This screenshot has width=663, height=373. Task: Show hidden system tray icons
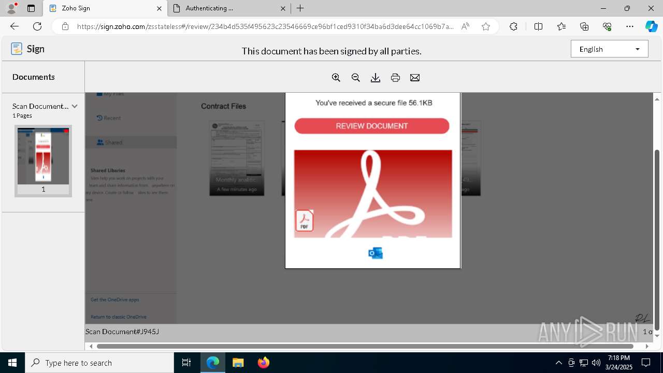(x=558, y=363)
